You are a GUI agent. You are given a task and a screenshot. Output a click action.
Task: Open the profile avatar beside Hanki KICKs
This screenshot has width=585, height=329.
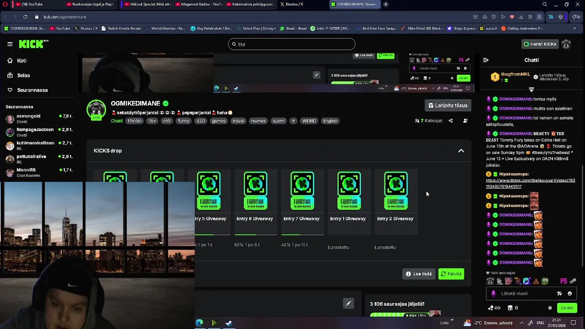click(566, 44)
